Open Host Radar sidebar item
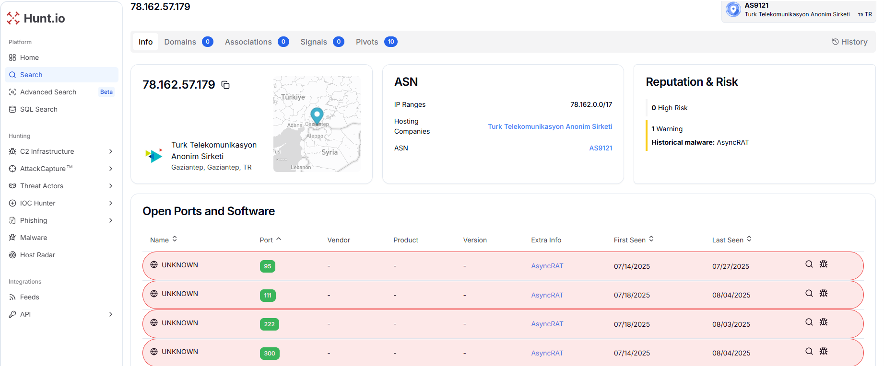This screenshot has width=884, height=366. pos(61,255)
